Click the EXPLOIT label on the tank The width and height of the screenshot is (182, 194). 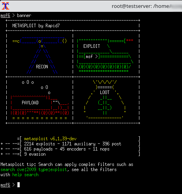(x=92, y=46)
